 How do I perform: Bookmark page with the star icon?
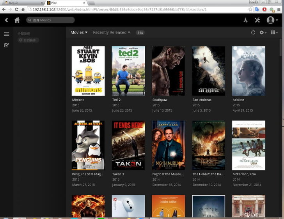[250, 9]
